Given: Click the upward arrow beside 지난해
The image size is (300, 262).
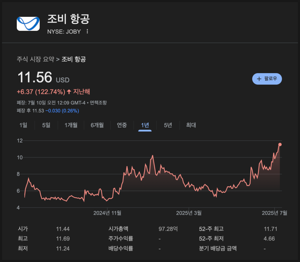Looking at the screenshot, I should (69, 91).
